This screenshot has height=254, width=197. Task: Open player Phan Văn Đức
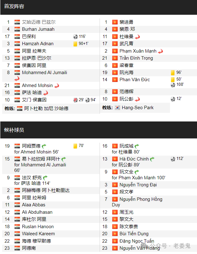[135, 80]
